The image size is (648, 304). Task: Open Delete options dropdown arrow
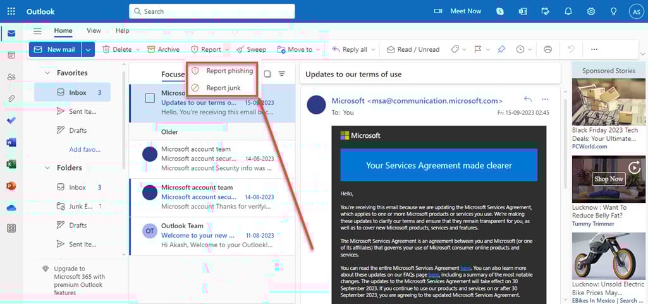[x=138, y=49]
